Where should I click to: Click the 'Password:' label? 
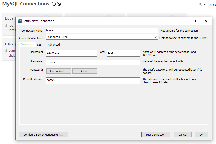click(37, 70)
